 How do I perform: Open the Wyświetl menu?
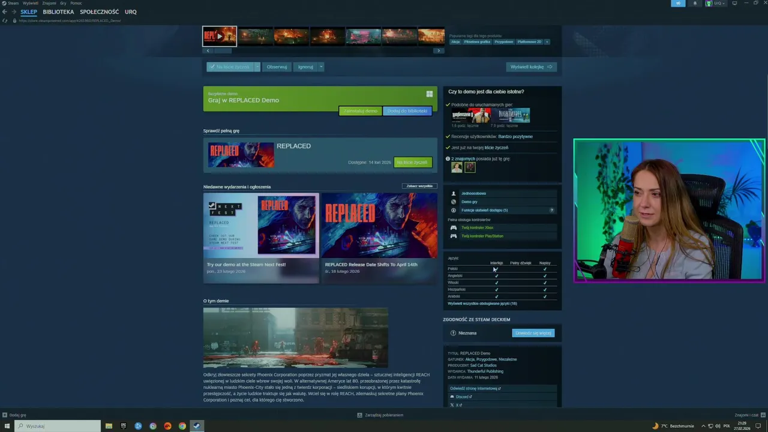click(x=31, y=3)
